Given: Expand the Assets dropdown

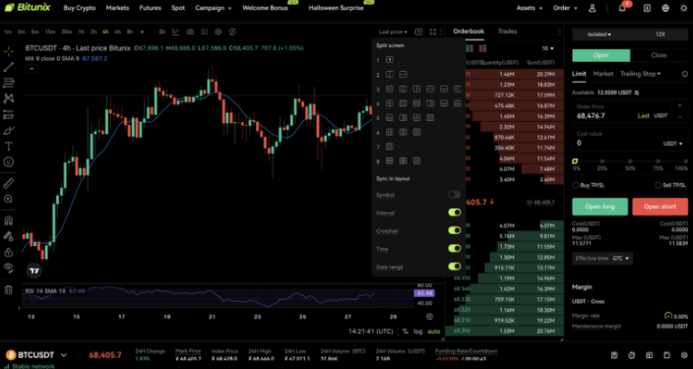Looking at the screenshot, I should (x=529, y=8).
